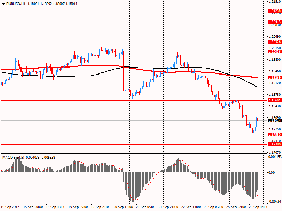Click the 1.17070 price scale value
Image resolution: width=282 pixels, height=211 pixels.
pyautogui.click(x=275, y=152)
